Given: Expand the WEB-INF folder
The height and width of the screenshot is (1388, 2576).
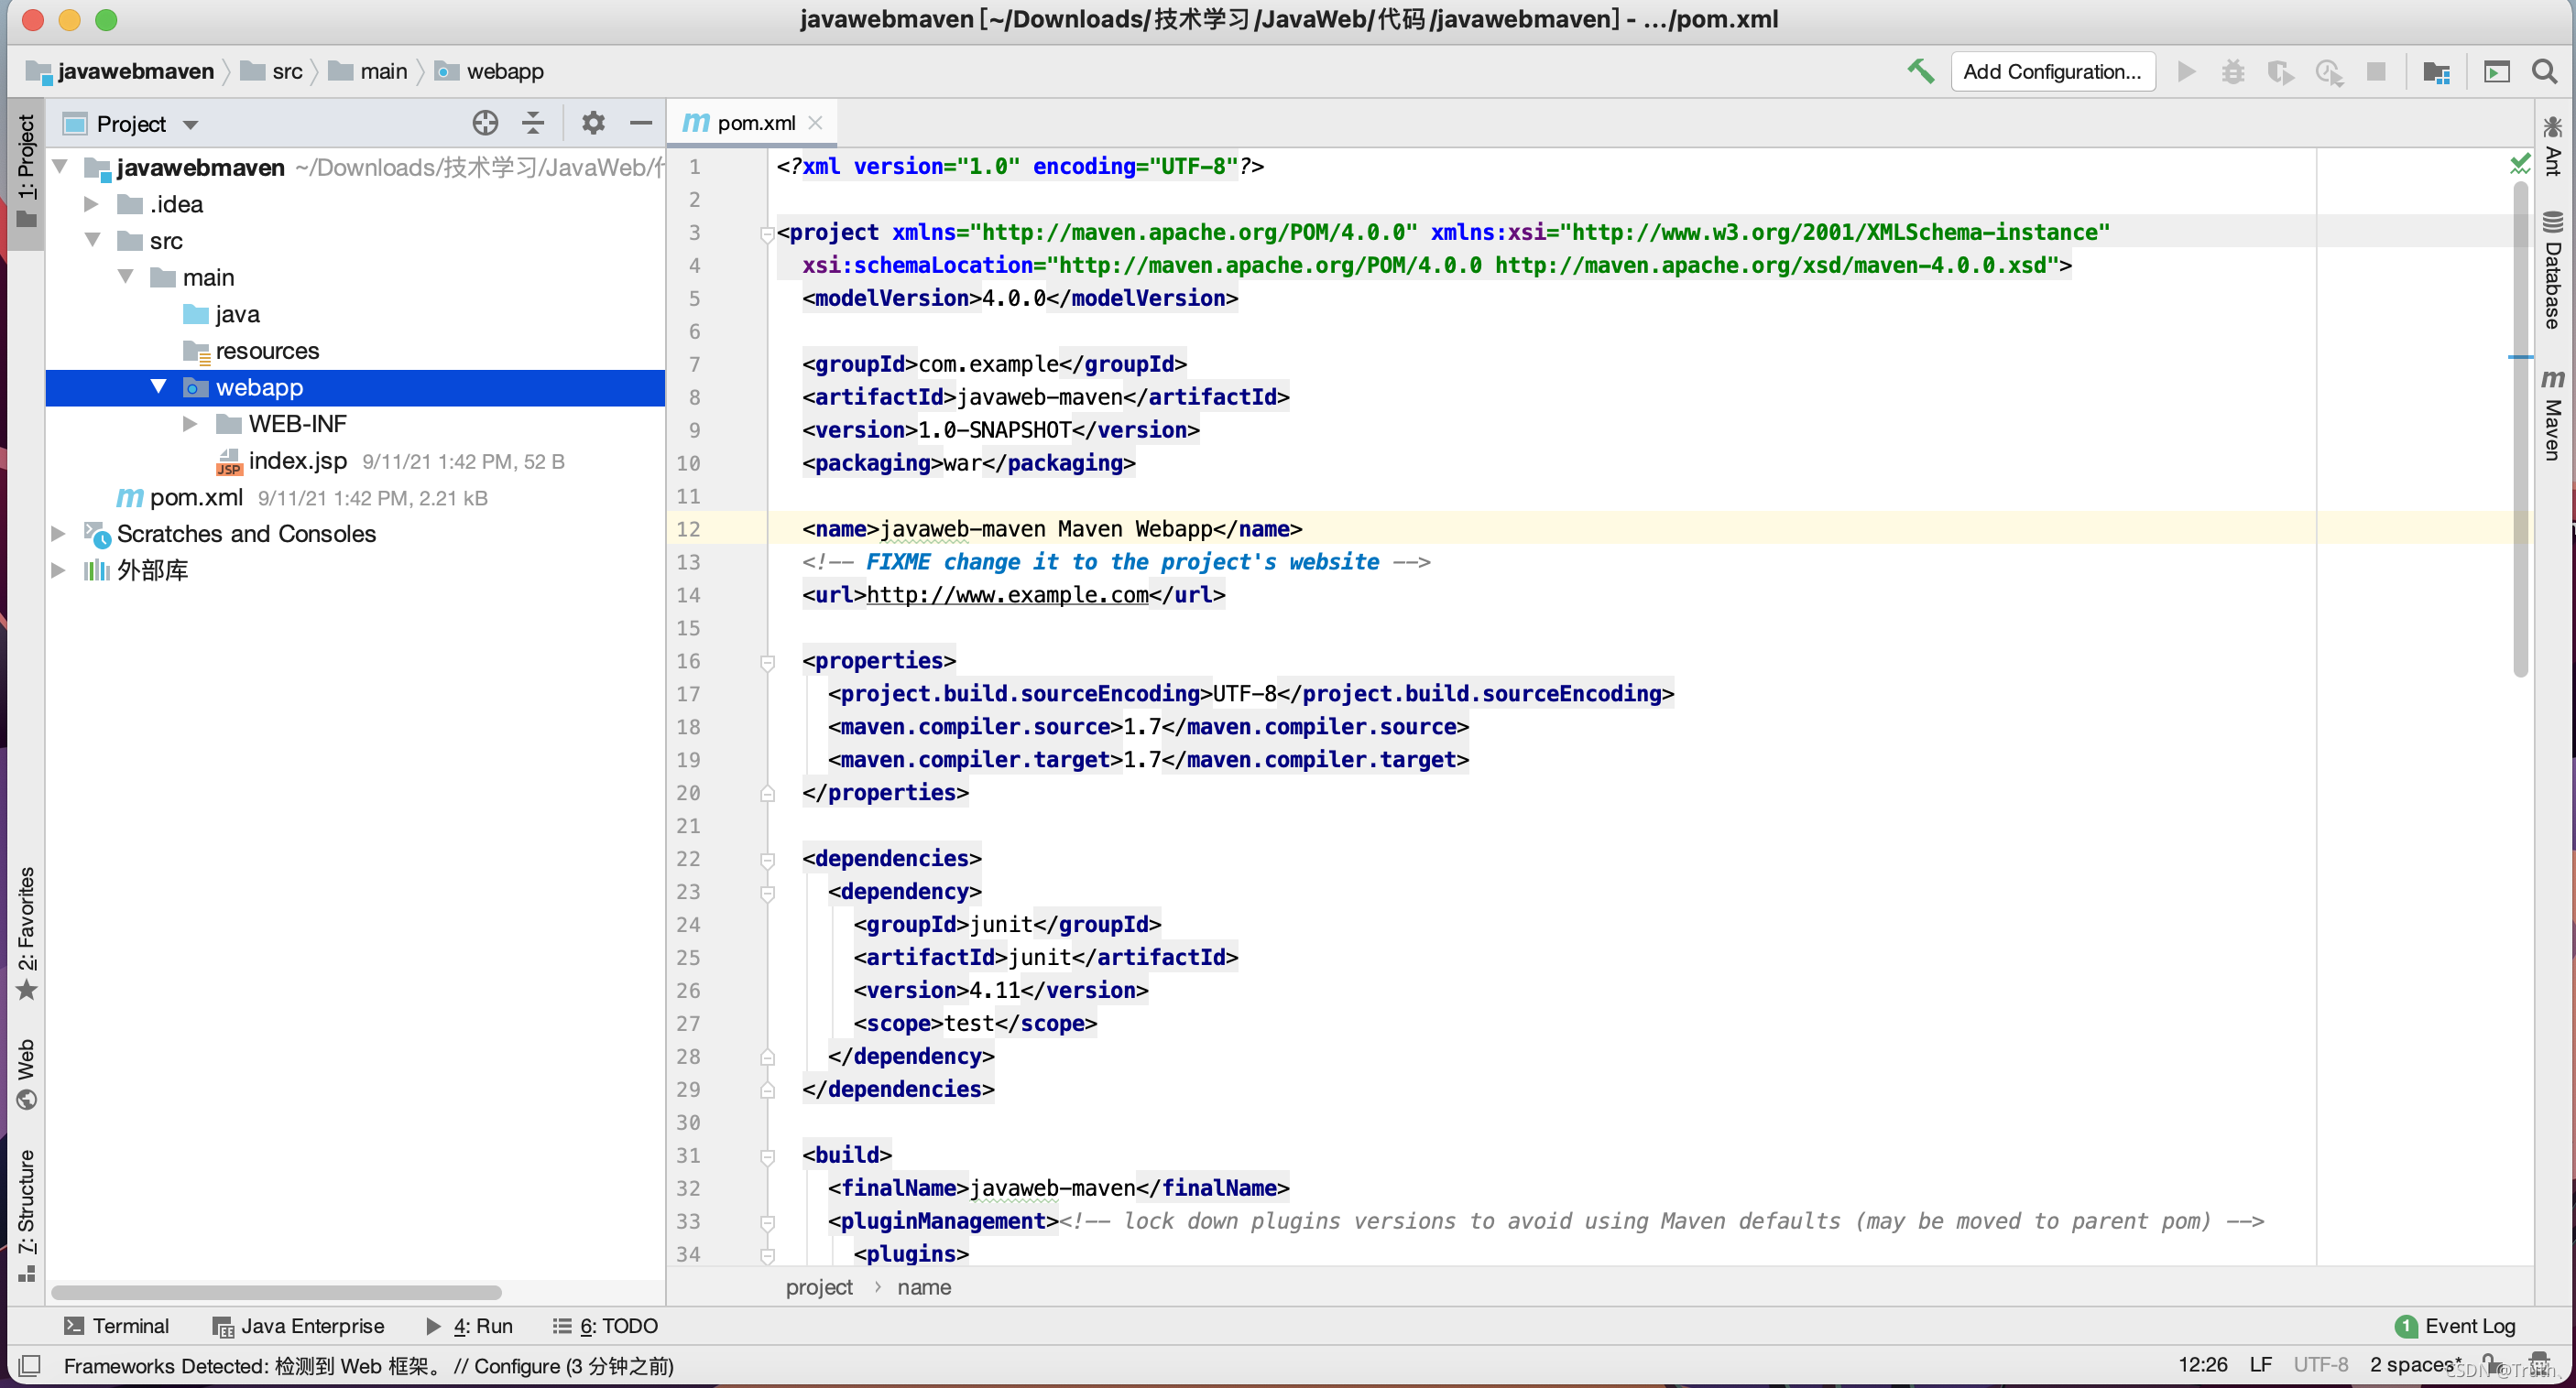Looking at the screenshot, I should click(x=190, y=424).
